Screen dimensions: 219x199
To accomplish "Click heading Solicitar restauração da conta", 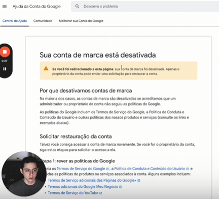I will 76,137.
